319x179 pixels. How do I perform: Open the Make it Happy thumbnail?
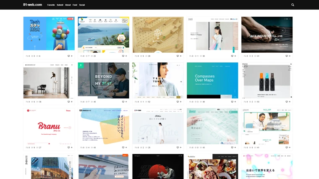[212, 35]
